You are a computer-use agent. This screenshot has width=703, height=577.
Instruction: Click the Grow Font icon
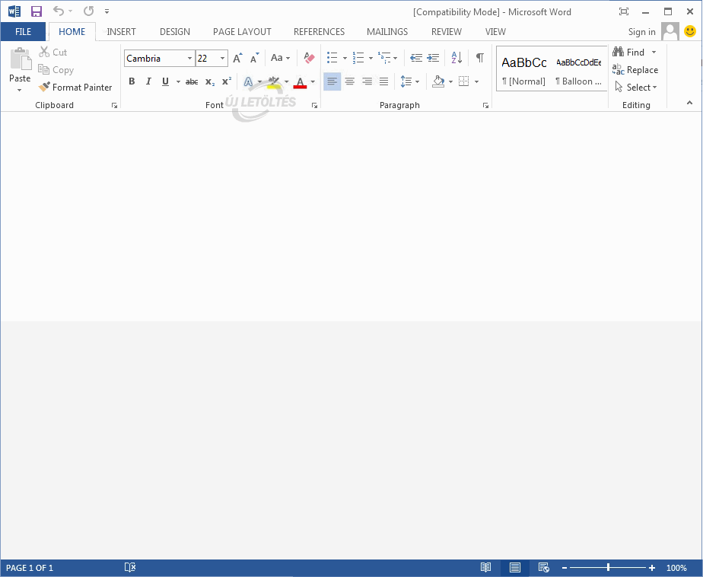click(237, 58)
